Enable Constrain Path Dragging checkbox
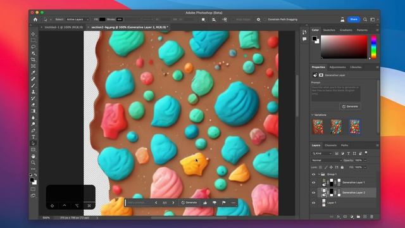The image size is (405, 228). click(265, 20)
